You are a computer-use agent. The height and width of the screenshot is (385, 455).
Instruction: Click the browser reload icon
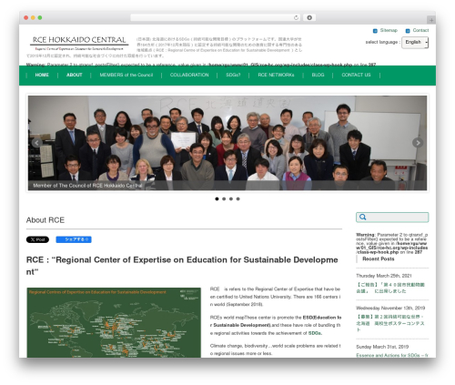296,17
